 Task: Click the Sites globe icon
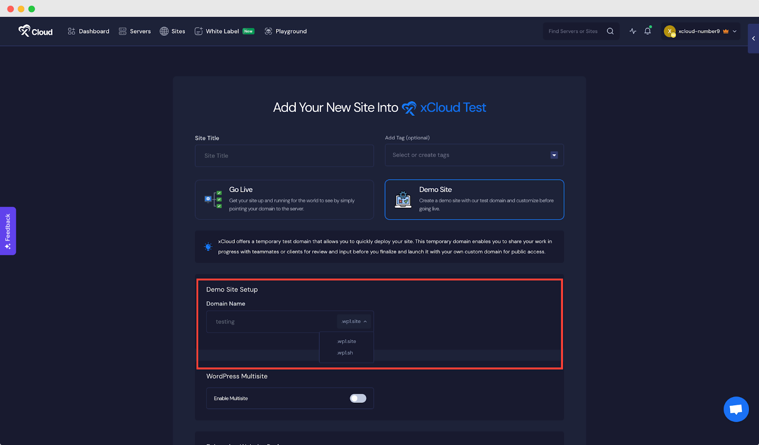click(164, 31)
